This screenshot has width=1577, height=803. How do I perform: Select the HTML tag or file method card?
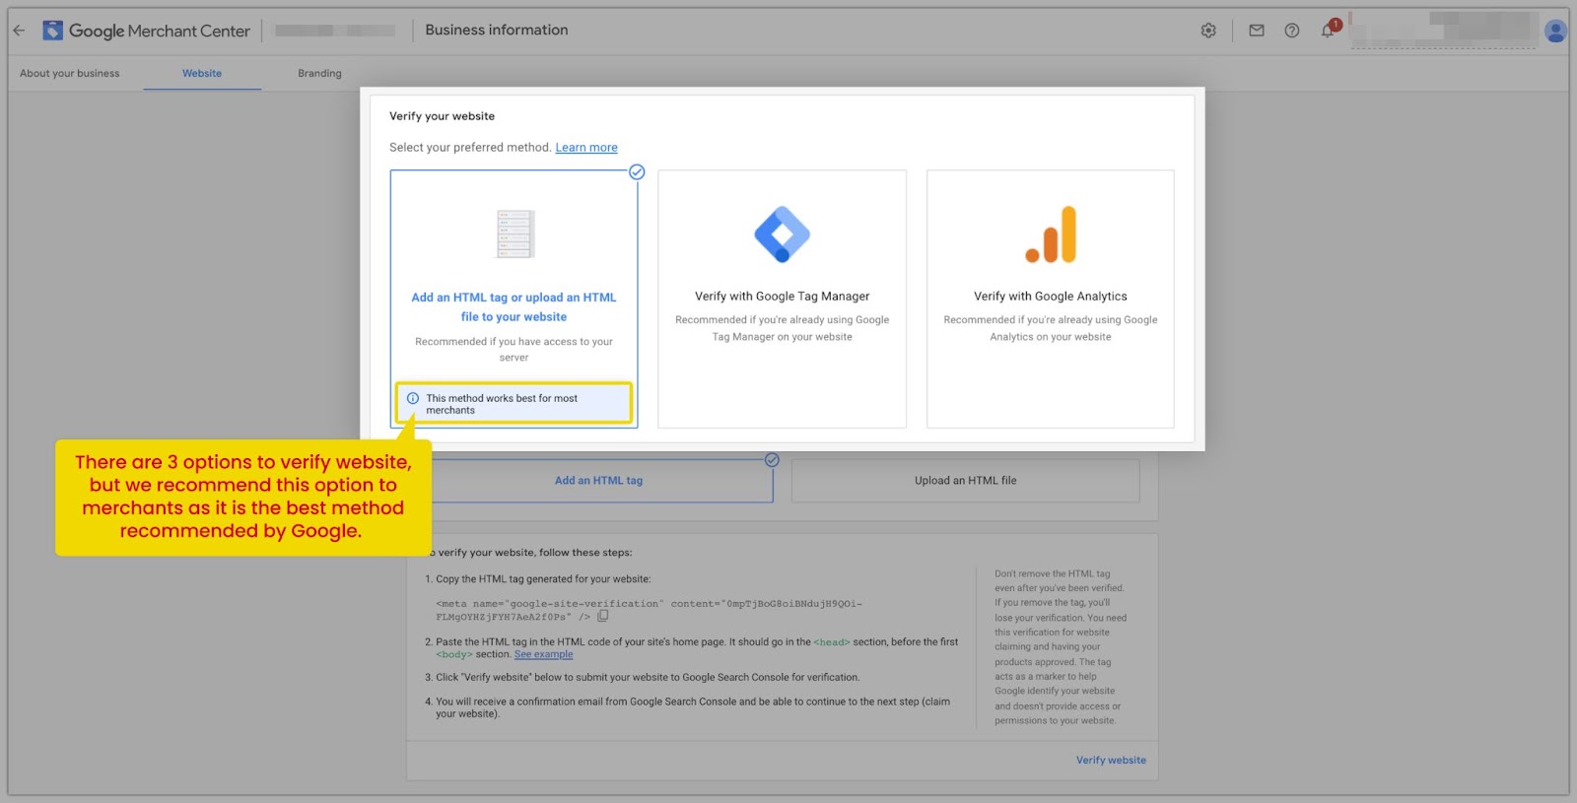click(514, 299)
